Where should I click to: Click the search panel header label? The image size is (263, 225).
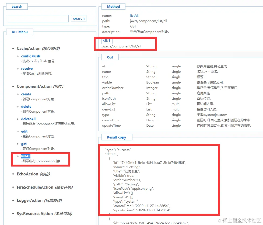17,6
